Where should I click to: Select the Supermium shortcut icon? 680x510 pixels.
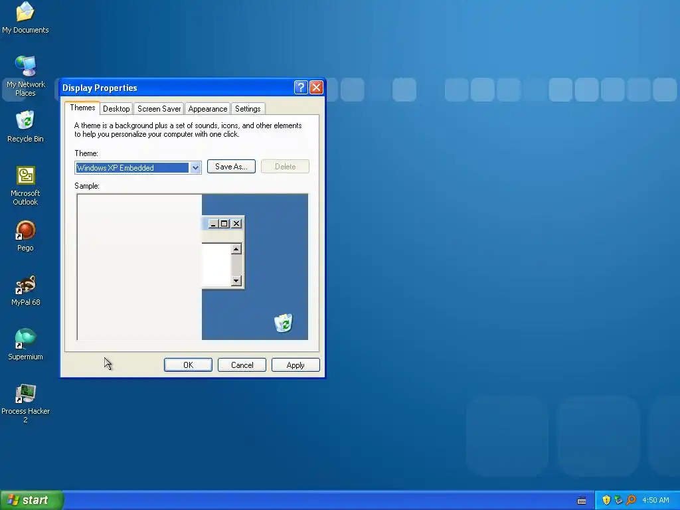point(25,345)
